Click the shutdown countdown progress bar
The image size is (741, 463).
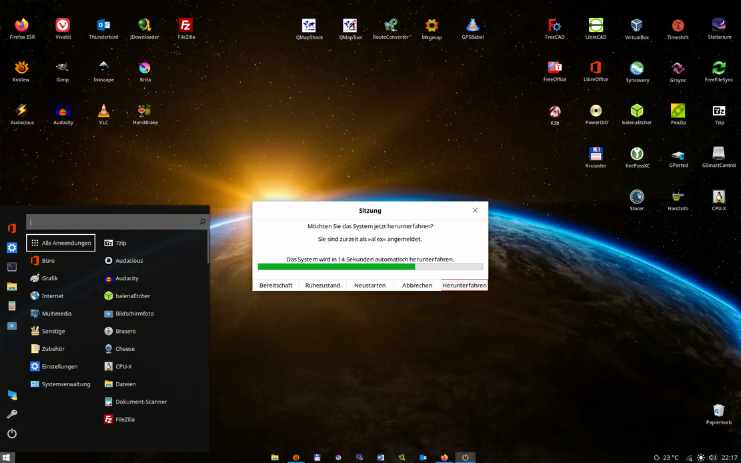click(370, 267)
